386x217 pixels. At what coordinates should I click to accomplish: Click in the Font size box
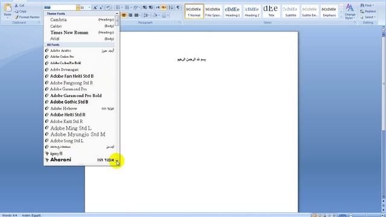(84, 8)
